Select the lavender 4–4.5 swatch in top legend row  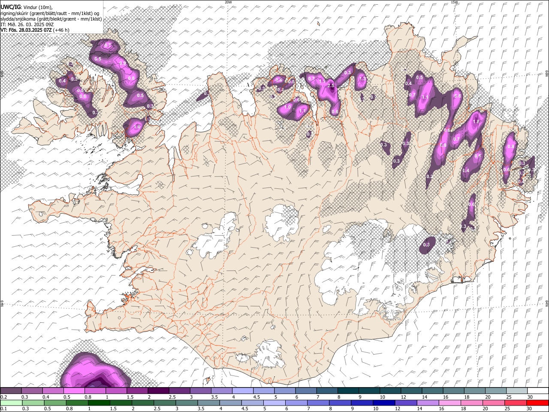click(x=243, y=391)
